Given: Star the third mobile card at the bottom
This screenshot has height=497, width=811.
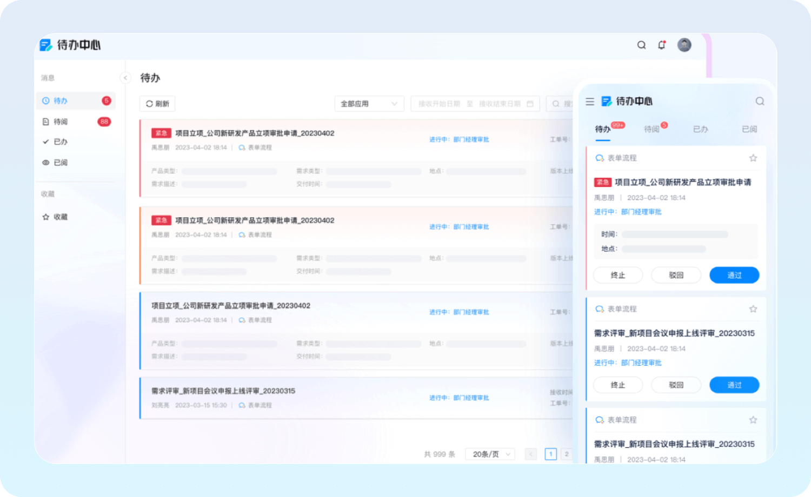Looking at the screenshot, I should (753, 420).
